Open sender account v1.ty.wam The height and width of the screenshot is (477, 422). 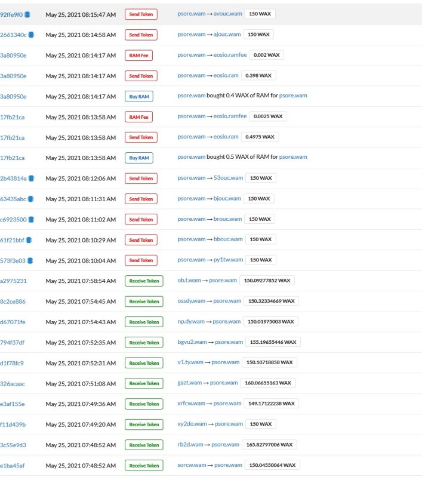pos(190,362)
